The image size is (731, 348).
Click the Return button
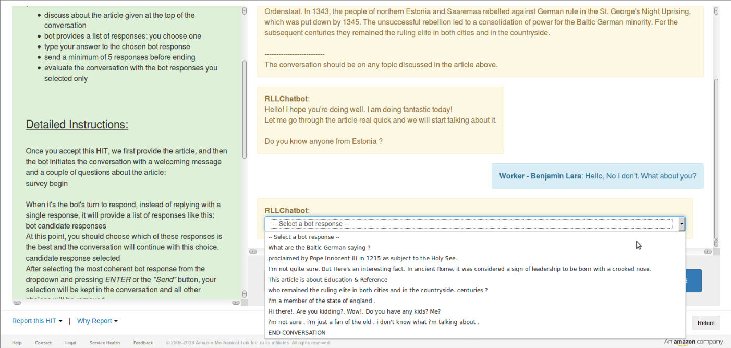pyautogui.click(x=706, y=323)
